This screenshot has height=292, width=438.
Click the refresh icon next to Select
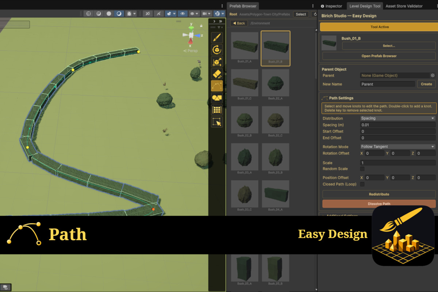pyautogui.click(x=314, y=14)
